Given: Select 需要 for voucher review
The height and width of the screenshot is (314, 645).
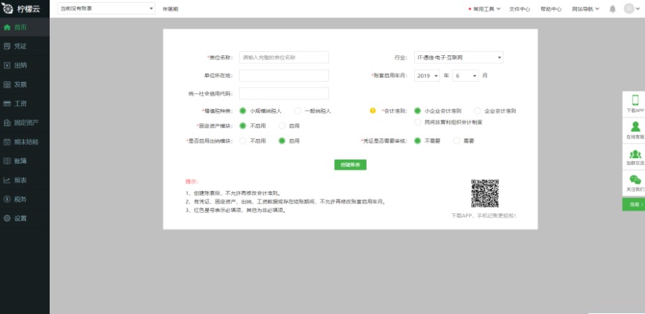Looking at the screenshot, I should point(458,141).
